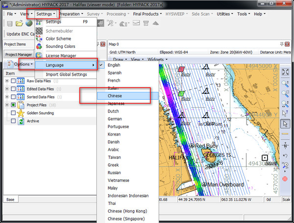Open the Preparation menu
Image resolution: width=294 pixels, height=223 pixels.
[71, 14]
